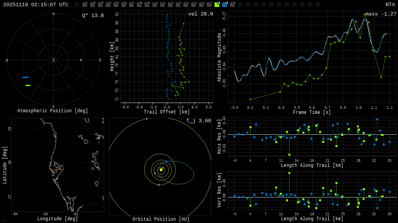Click the blue plus station marker on the map
The height and width of the screenshot is (223, 398).
(99, 142)
